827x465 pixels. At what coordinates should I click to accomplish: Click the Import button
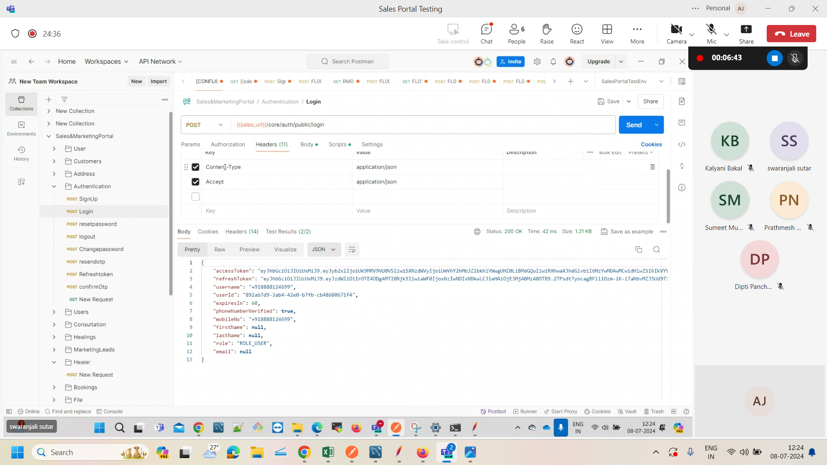point(159,81)
